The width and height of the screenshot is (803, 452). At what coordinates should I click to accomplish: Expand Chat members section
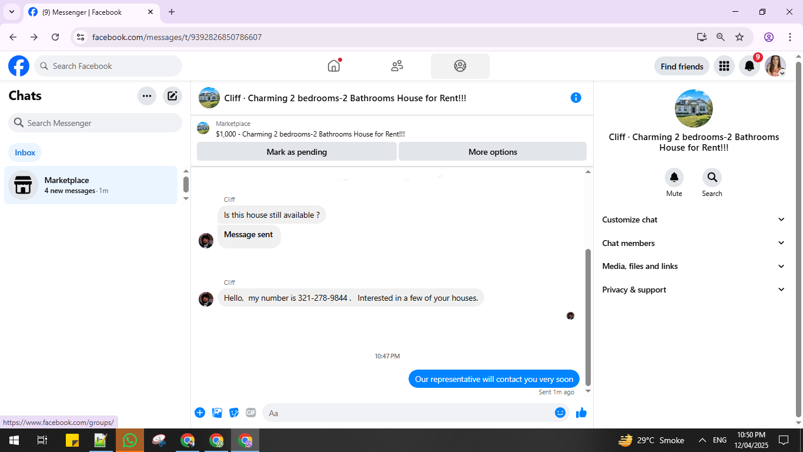(x=694, y=243)
